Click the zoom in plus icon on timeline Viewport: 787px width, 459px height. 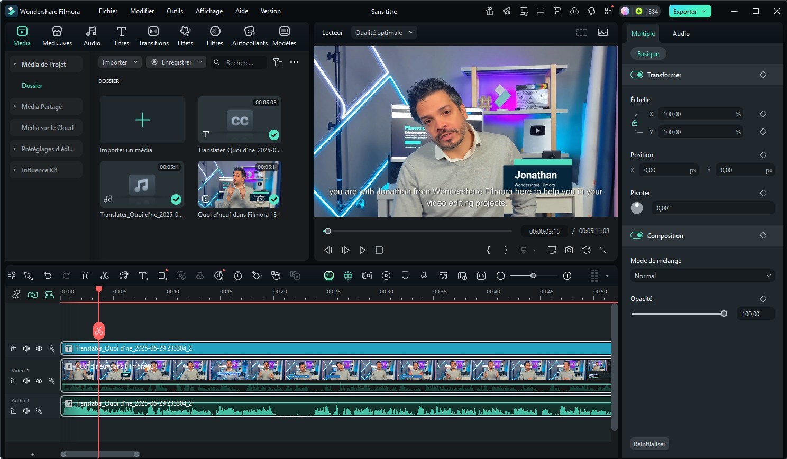coord(568,276)
